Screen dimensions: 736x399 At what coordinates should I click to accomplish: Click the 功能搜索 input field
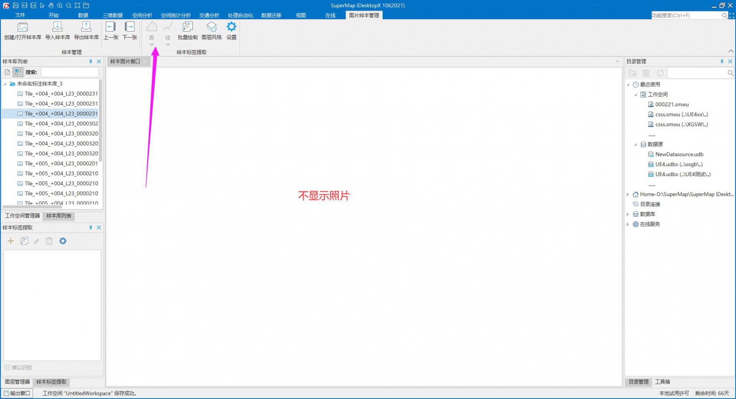tap(686, 16)
